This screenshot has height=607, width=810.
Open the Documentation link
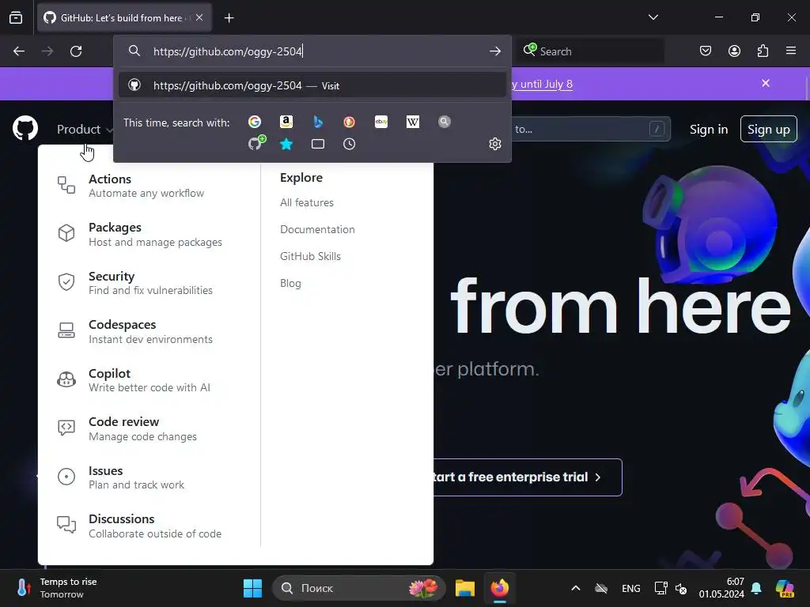[x=317, y=230]
